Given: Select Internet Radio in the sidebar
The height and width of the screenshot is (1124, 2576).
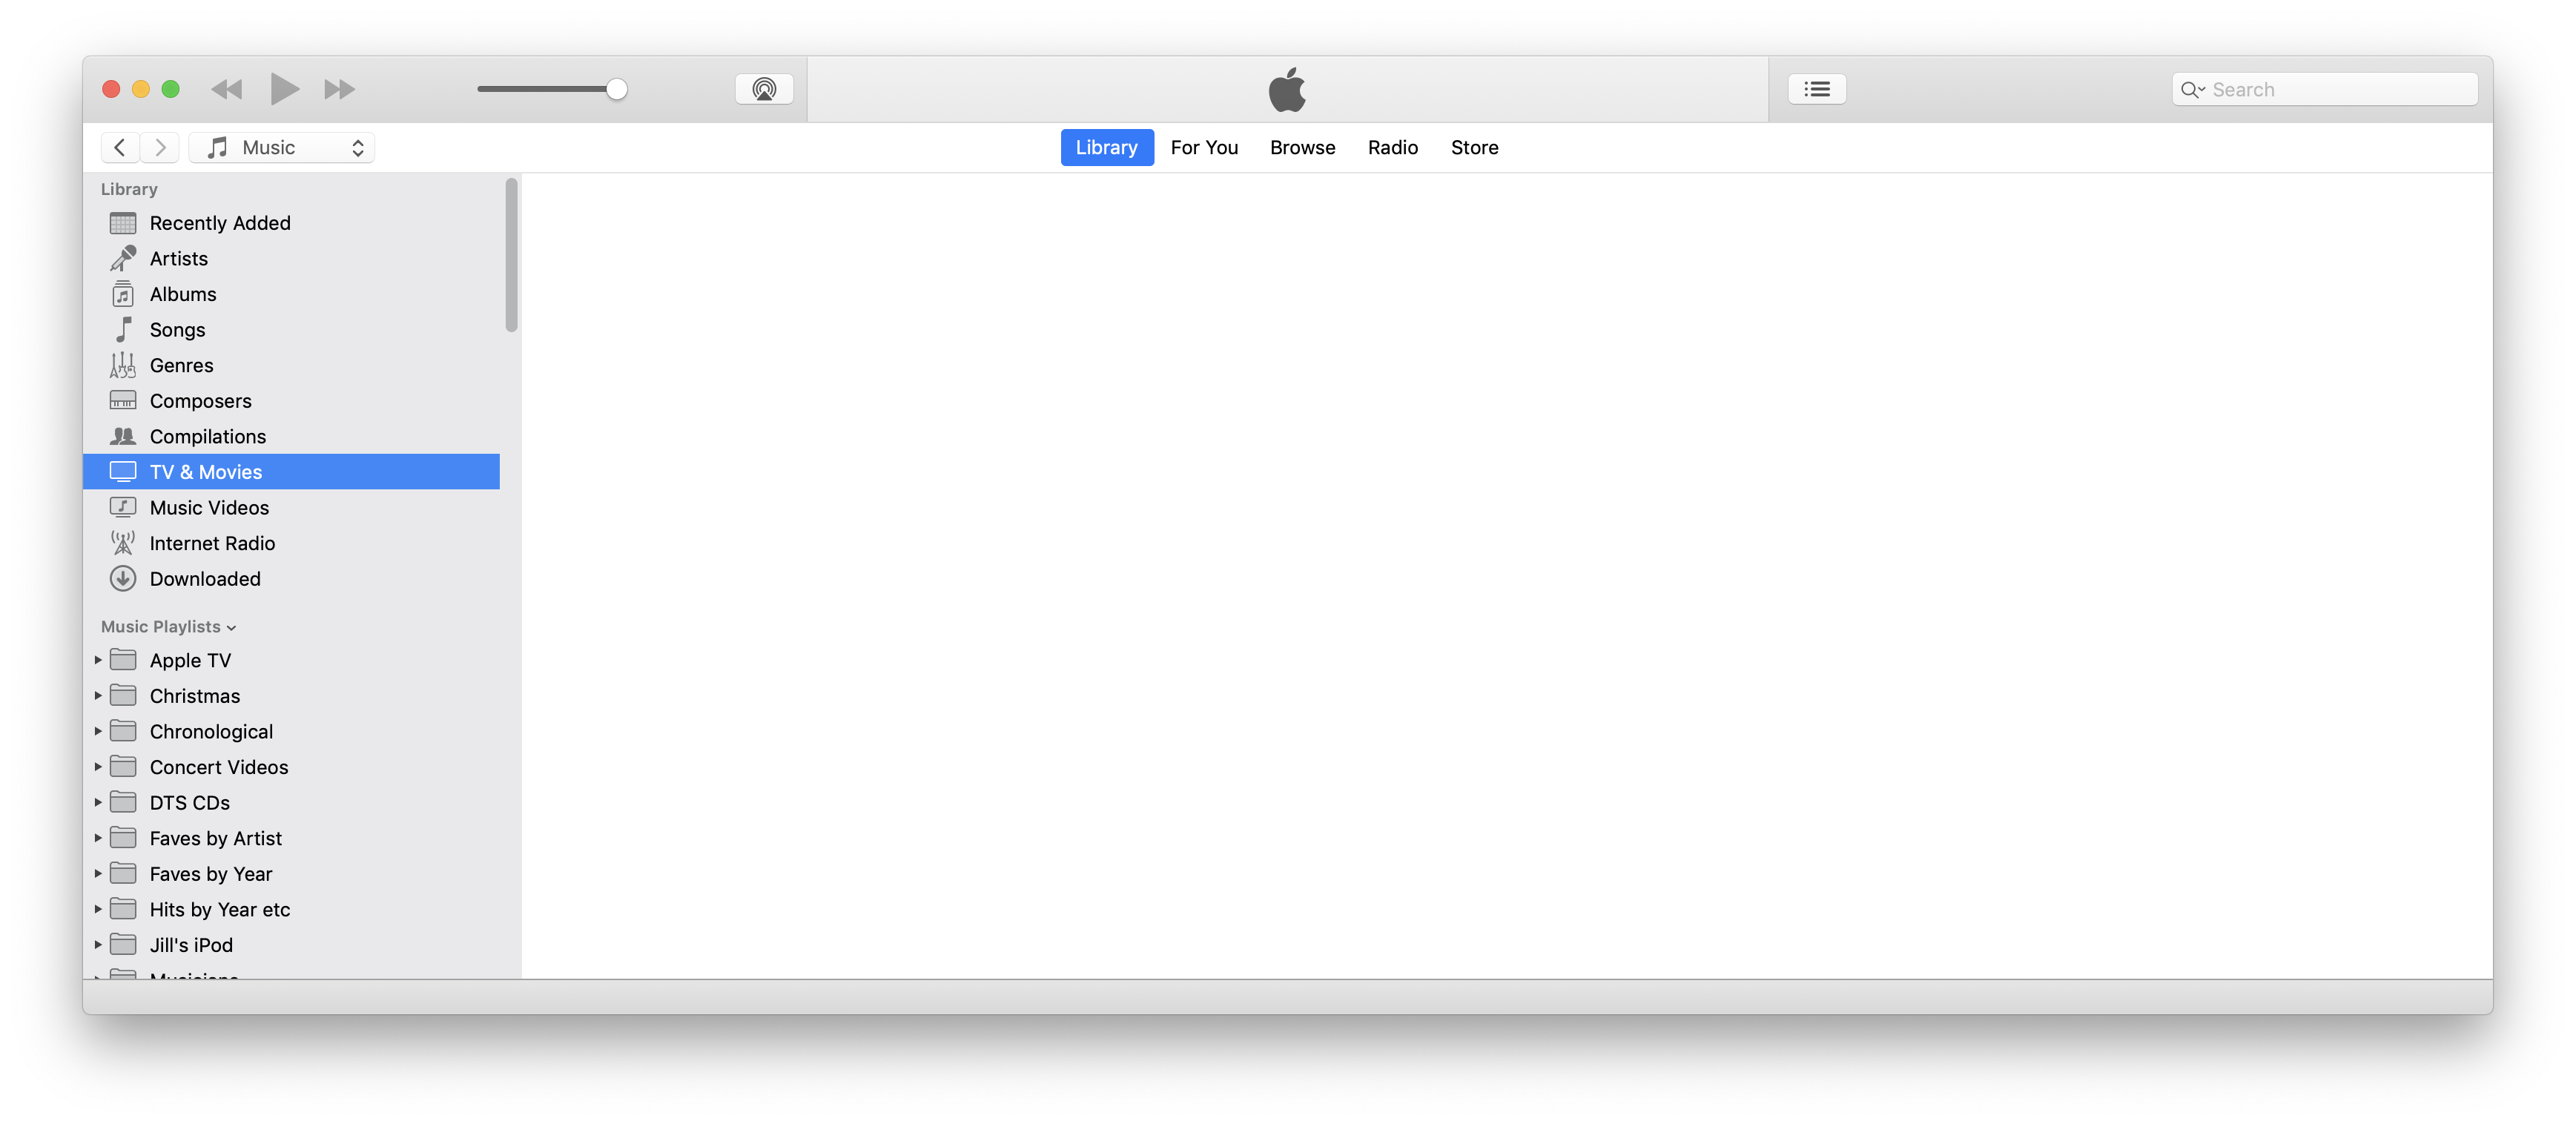Looking at the screenshot, I should [212, 544].
